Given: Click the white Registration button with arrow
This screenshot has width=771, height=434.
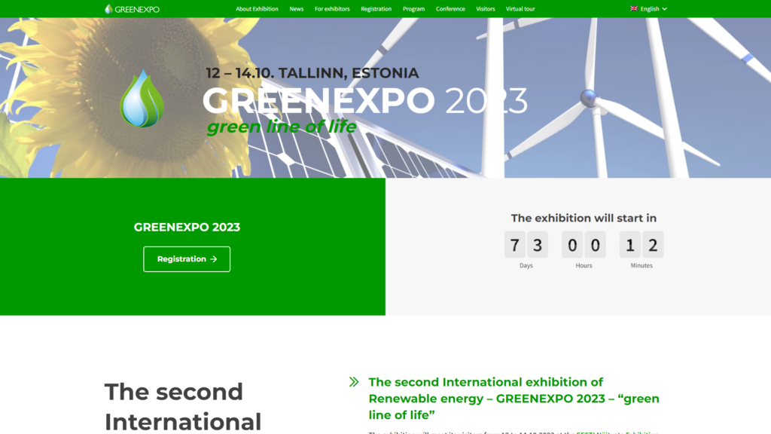Looking at the screenshot, I should [187, 259].
